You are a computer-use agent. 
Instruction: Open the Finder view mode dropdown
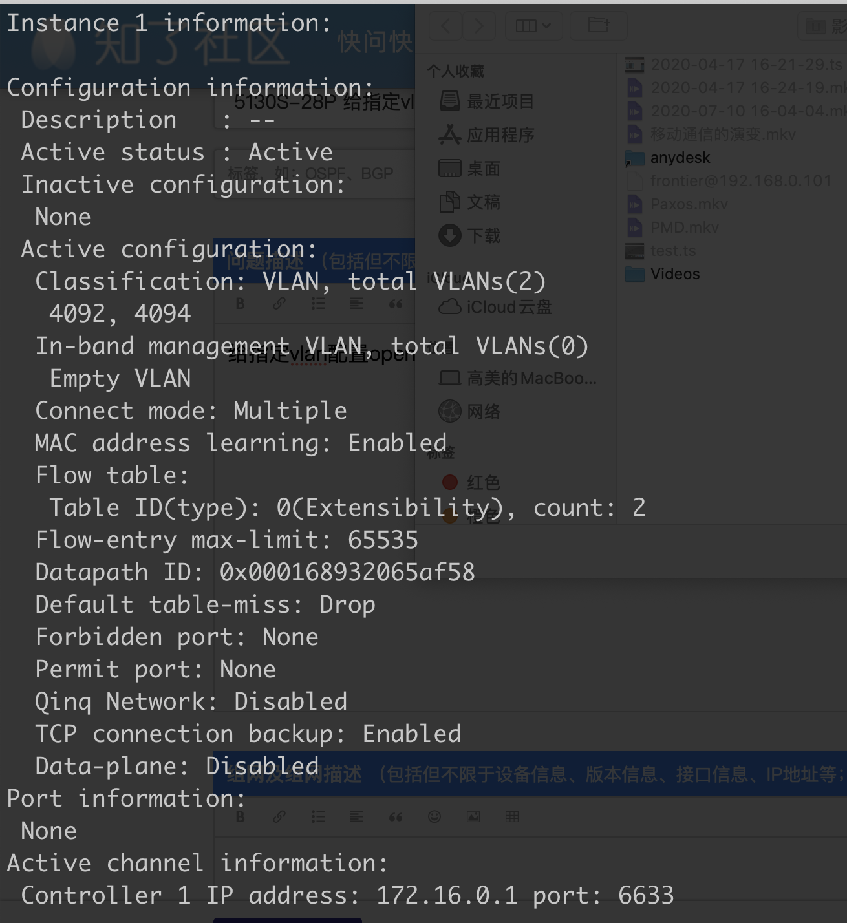click(533, 26)
